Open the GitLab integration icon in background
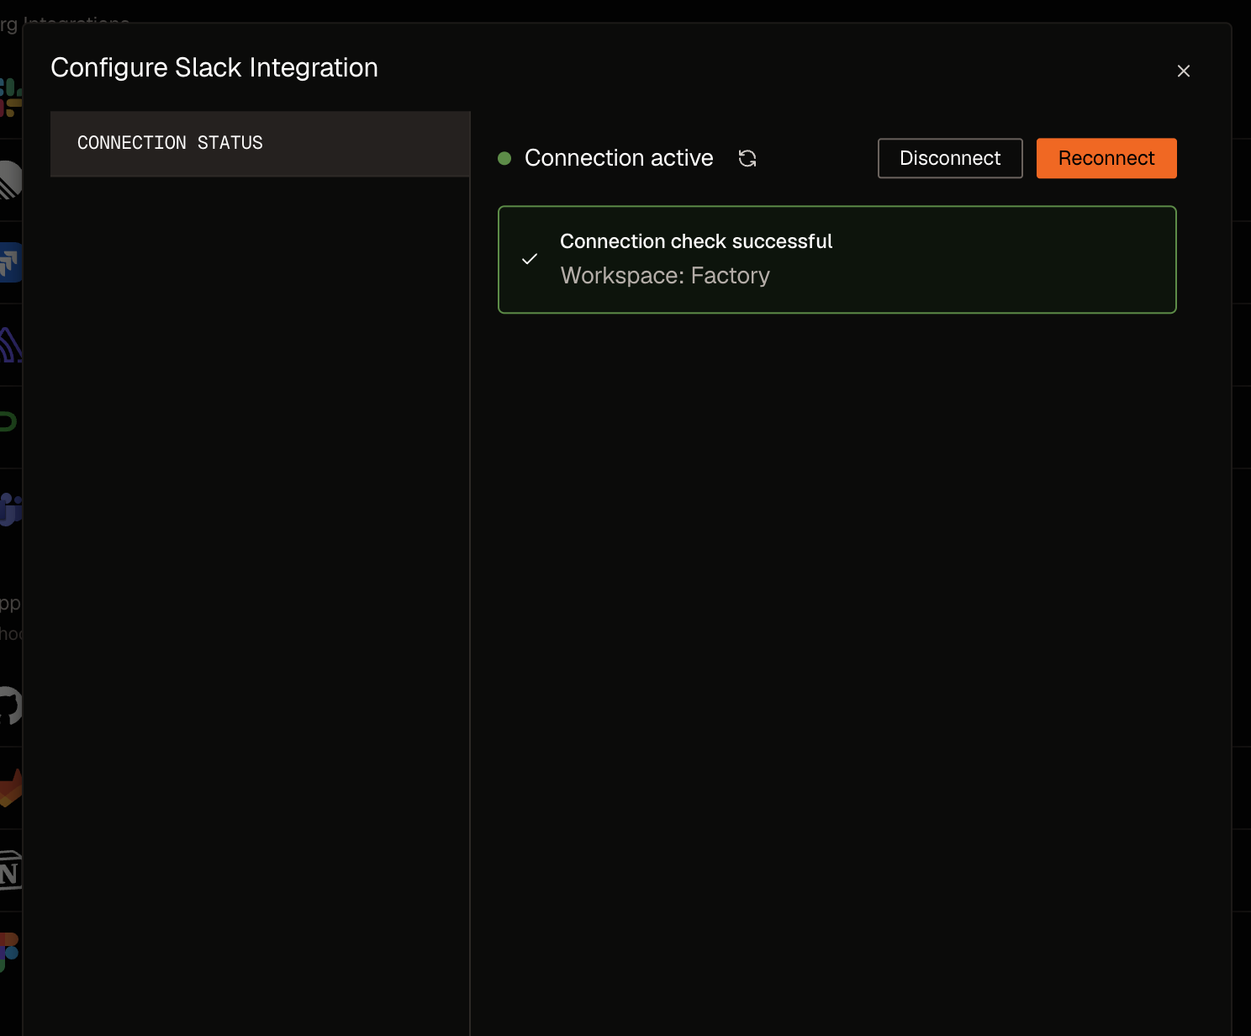 pos(10,788)
